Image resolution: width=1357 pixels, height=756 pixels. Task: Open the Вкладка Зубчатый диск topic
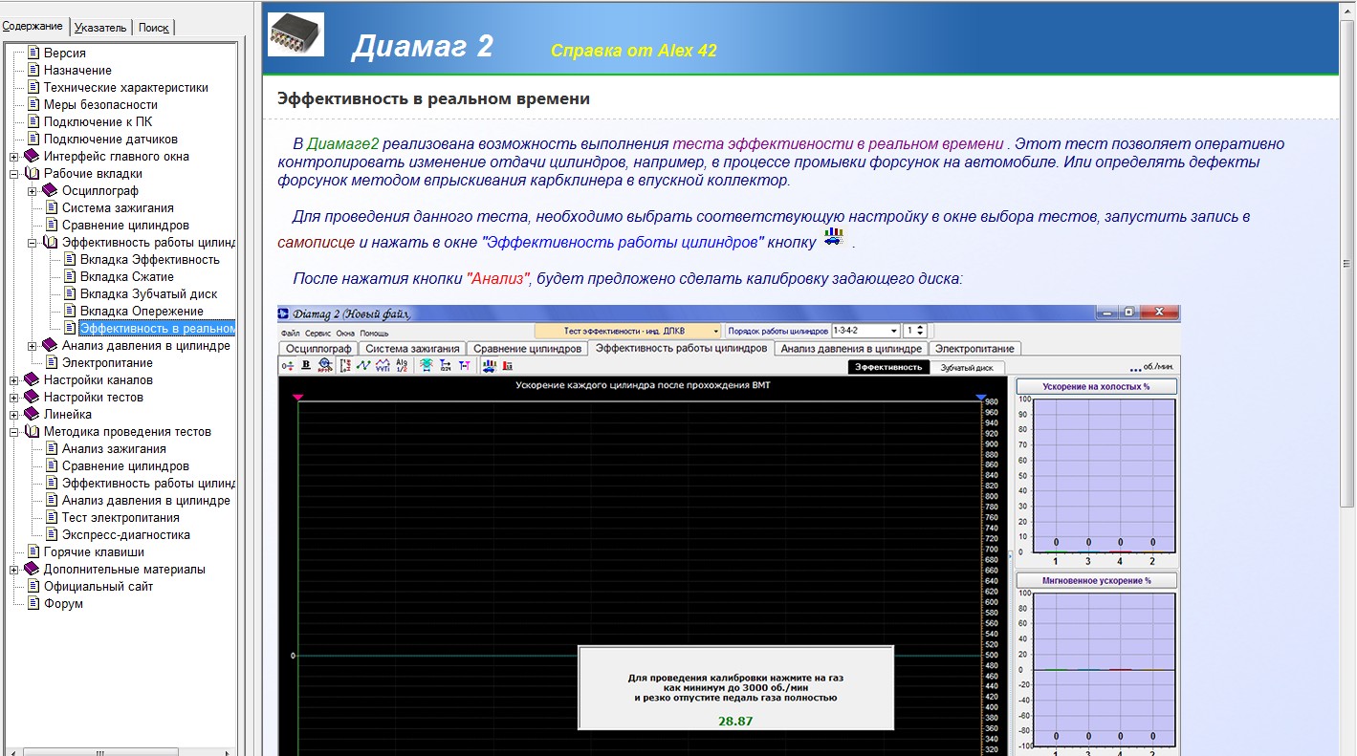tap(149, 294)
